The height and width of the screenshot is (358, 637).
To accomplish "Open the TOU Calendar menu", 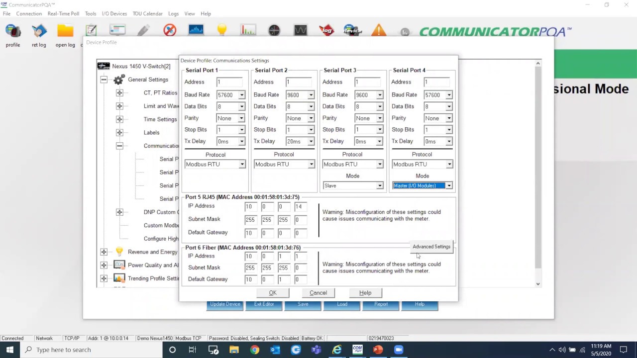I will [147, 13].
